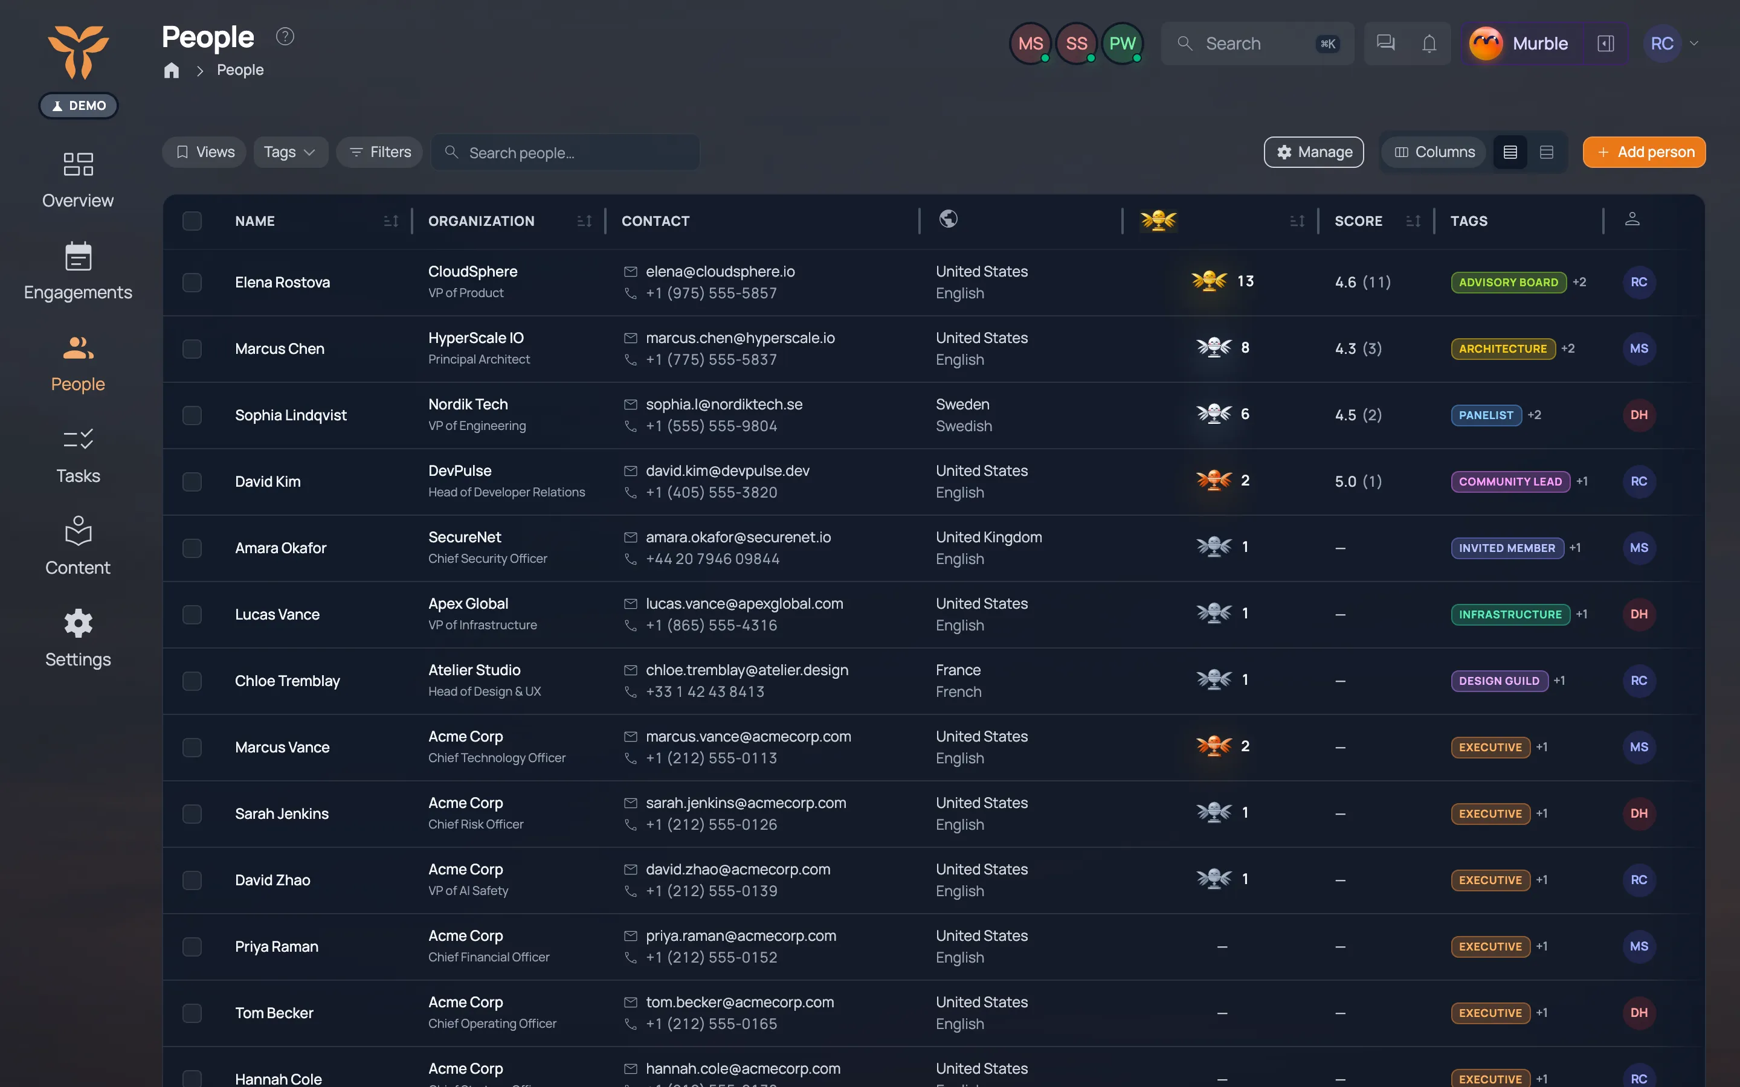1740x1087 pixels.
Task: Collapse side panel icon next to Murble
Action: [1605, 43]
